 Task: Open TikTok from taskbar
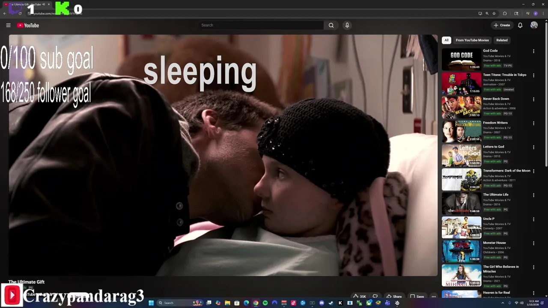[293, 303]
